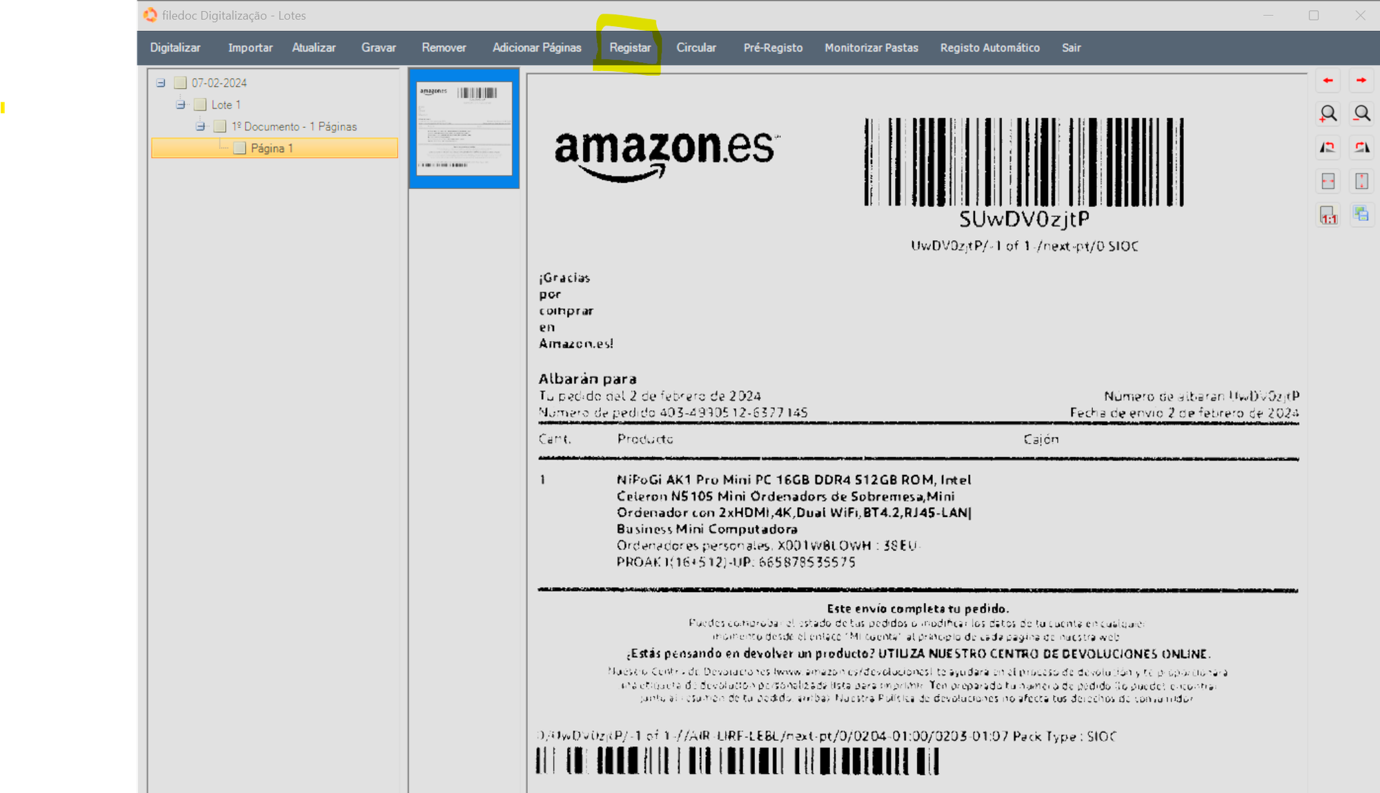Image resolution: width=1380 pixels, height=793 pixels.
Task: Close the filedoc Digitalização window
Action: coord(1360,15)
